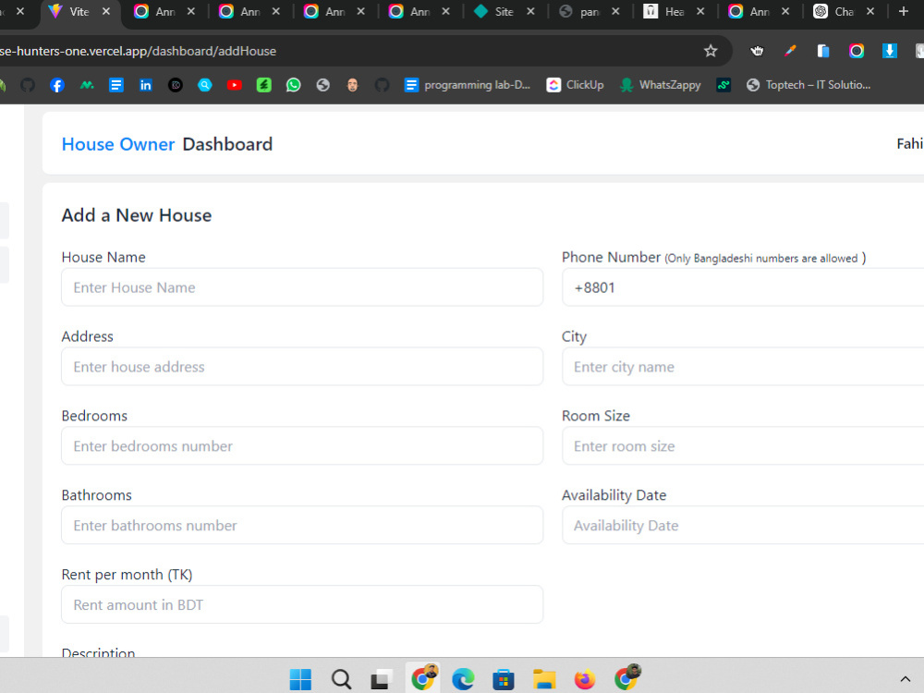This screenshot has height=693, width=924.
Task: Open Task View on the taskbar
Action: (x=382, y=679)
